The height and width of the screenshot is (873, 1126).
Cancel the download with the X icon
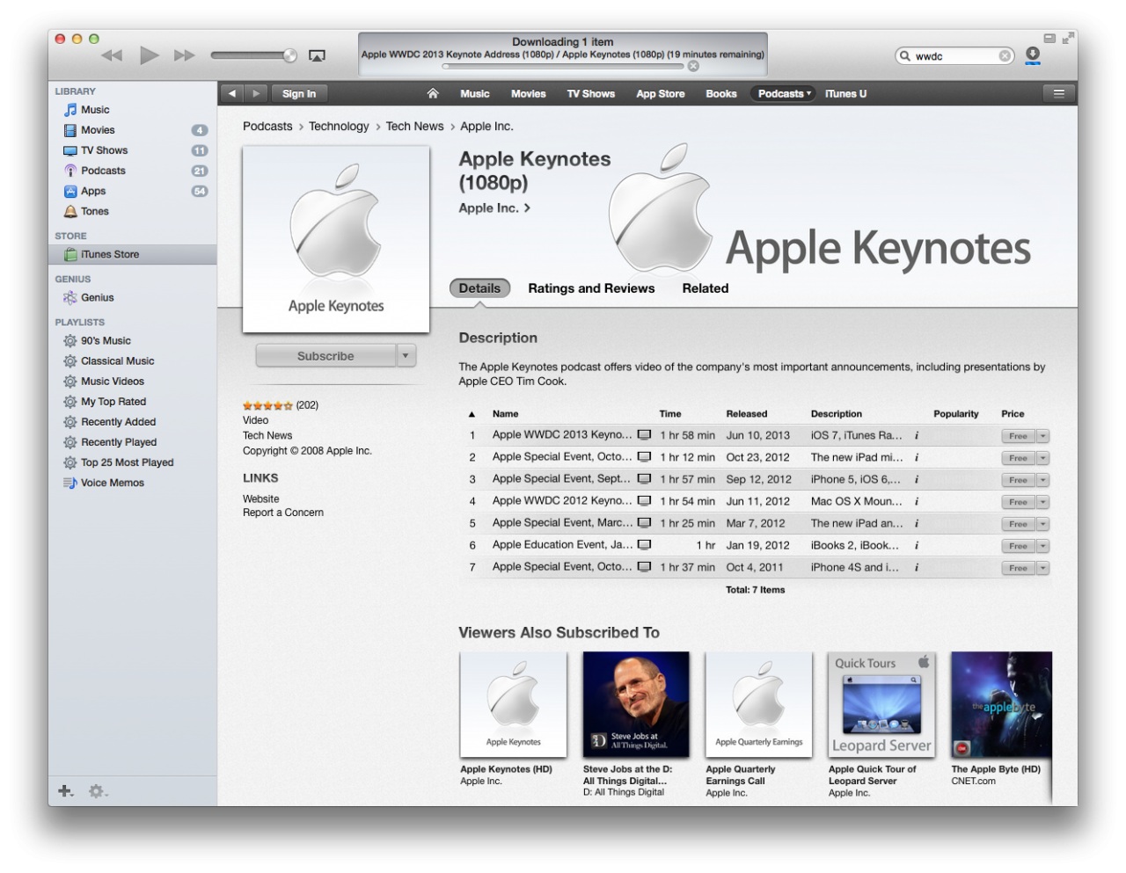tap(693, 66)
